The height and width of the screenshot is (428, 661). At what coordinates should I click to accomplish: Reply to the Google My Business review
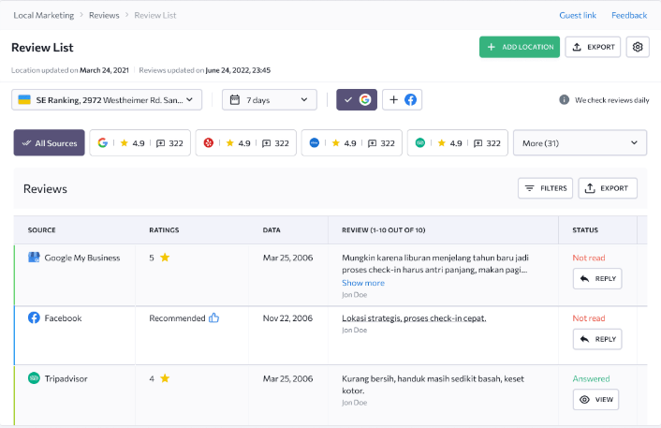pyautogui.click(x=597, y=279)
